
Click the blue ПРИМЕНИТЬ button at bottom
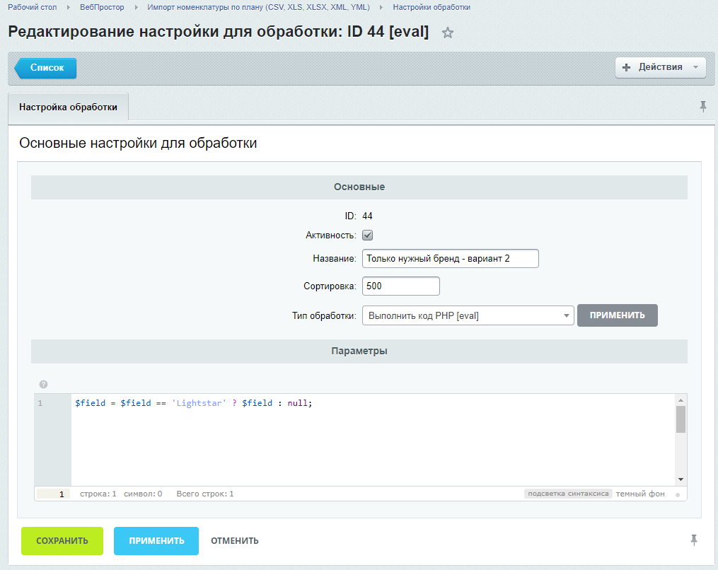(x=156, y=541)
